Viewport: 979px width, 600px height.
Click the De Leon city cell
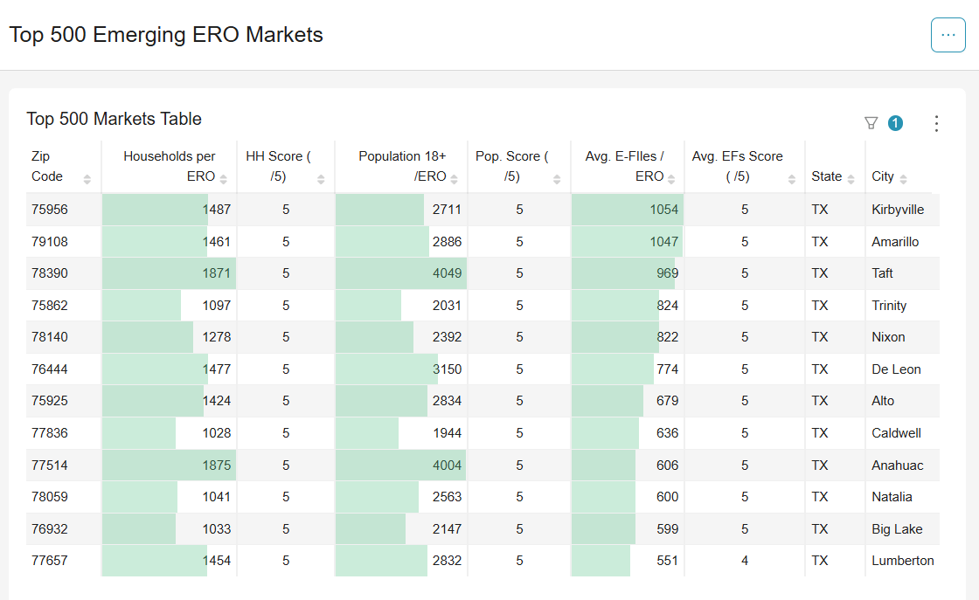pos(902,369)
